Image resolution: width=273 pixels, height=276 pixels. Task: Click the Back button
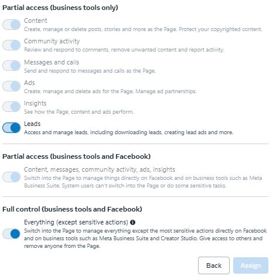pos(214,265)
